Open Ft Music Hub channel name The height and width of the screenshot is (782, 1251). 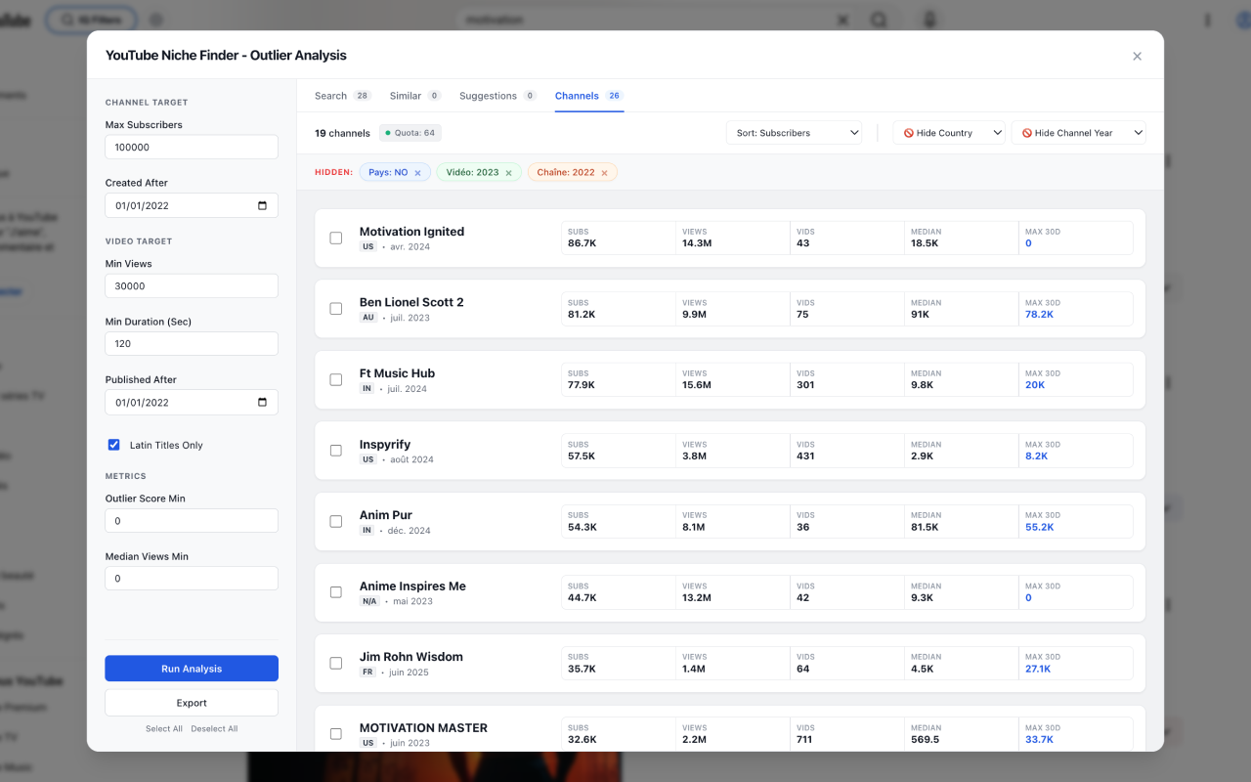[397, 373]
